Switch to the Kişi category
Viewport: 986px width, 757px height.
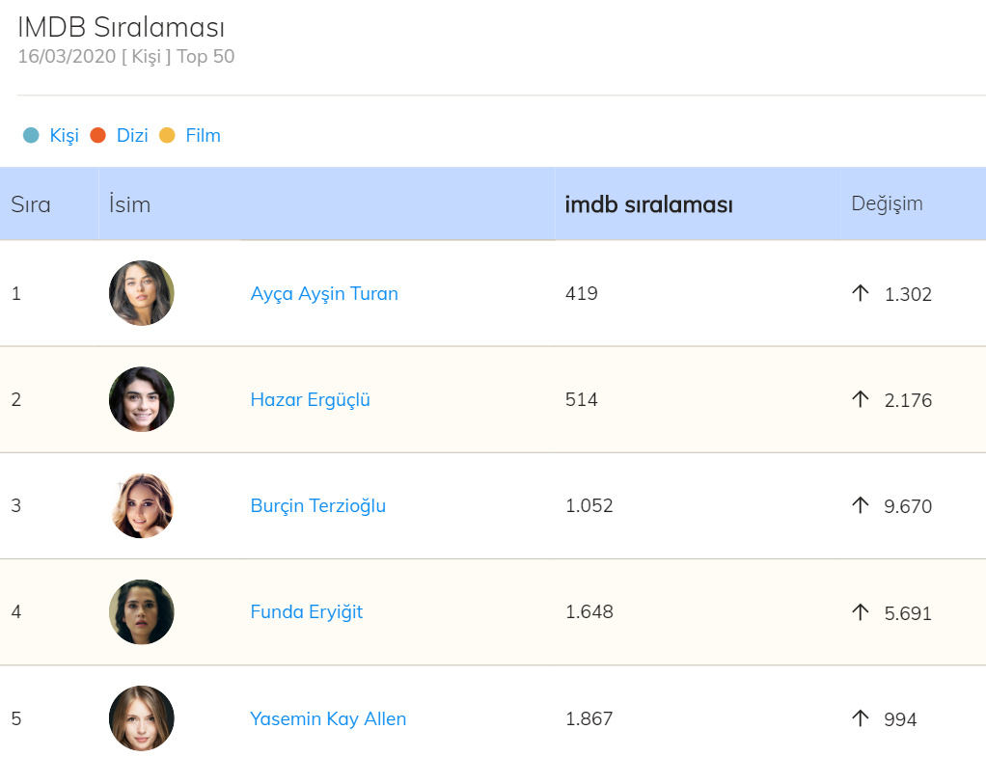pos(64,136)
